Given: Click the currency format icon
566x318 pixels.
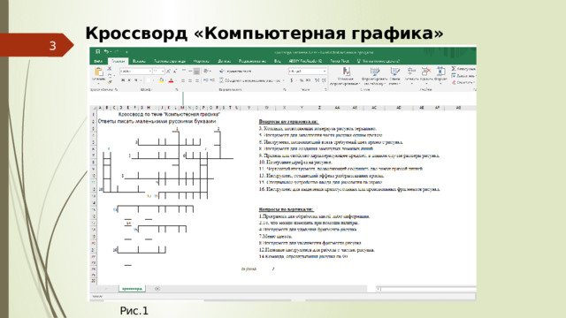Looking at the screenshot, I should coord(292,80).
